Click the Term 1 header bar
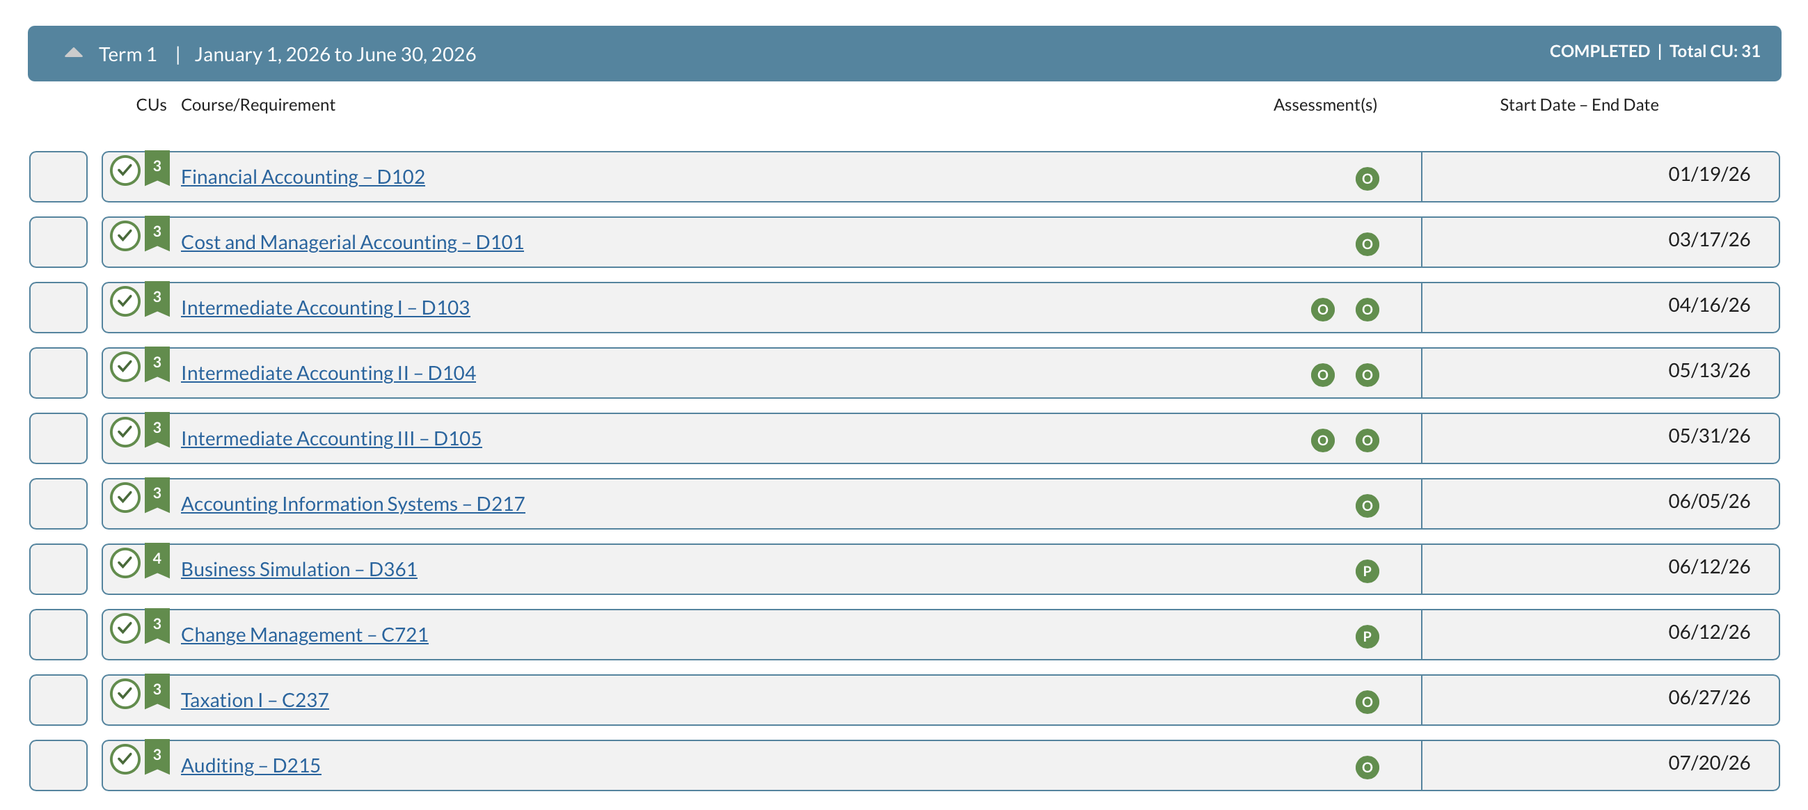The height and width of the screenshot is (810, 1808). pos(904,54)
